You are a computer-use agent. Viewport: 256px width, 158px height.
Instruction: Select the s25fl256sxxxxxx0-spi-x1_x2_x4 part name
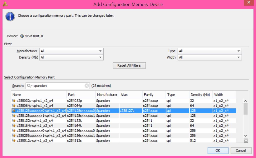coord(41,131)
